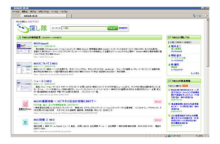Click the blocked popup status bar icon
This screenshot has height=144, width=220.
click(166, 136)
